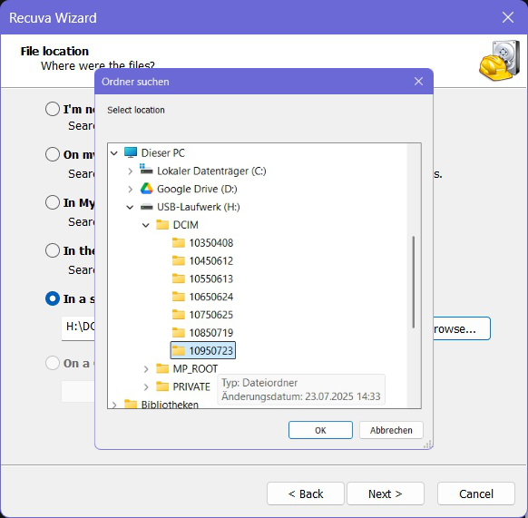Expand the Google Drive (D:) node
The width and height of the screenshot is (528, 518).
tap(131, 190)
